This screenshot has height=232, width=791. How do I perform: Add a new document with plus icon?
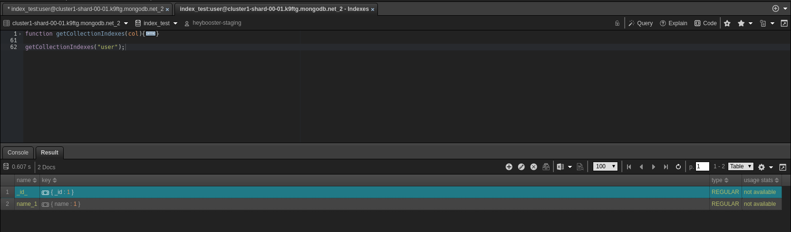point(509,167)
